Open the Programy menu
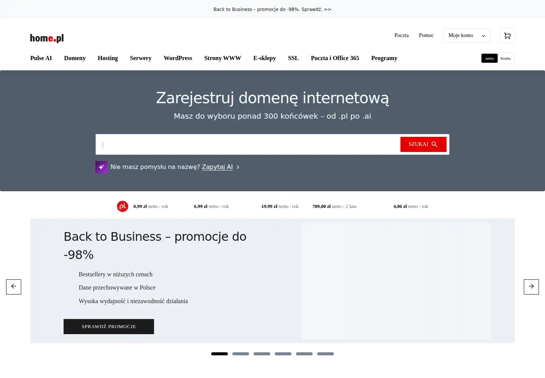 tap(384, 58)
